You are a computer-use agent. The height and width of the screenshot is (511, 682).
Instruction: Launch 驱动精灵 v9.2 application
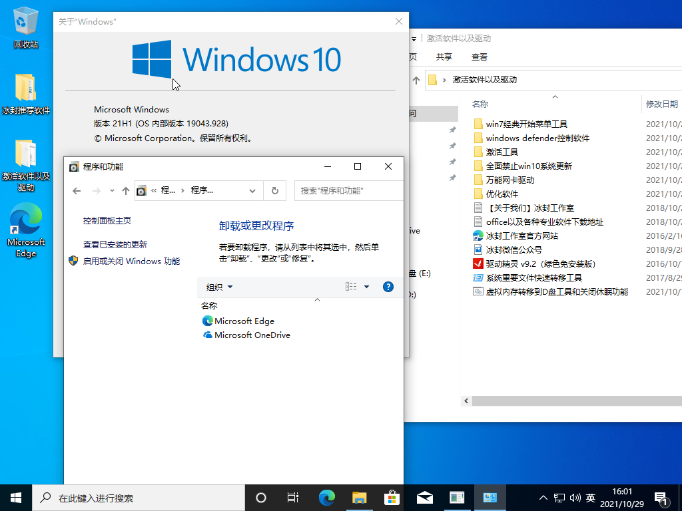pos(535,263)
